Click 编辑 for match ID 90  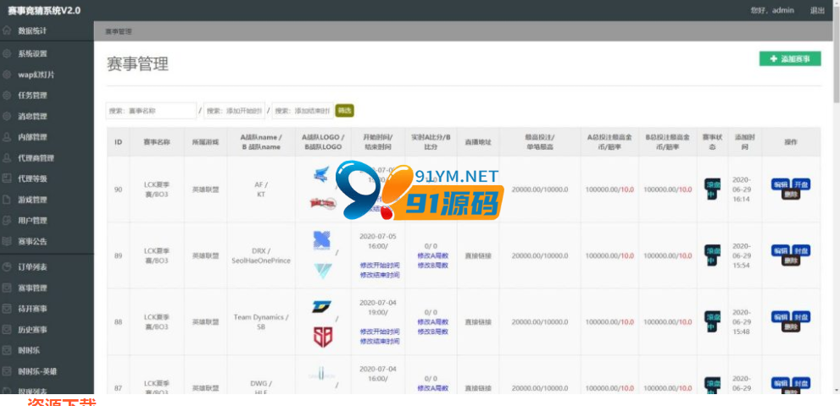(x=780, y=184)
